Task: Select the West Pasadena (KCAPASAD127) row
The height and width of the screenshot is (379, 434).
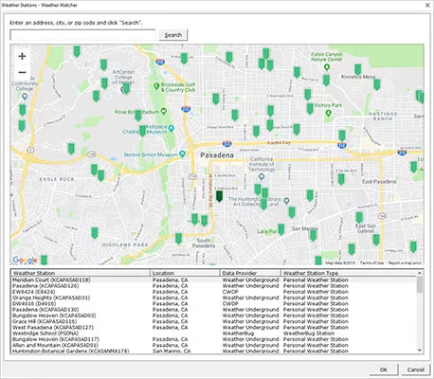Action: pos(214,327)
